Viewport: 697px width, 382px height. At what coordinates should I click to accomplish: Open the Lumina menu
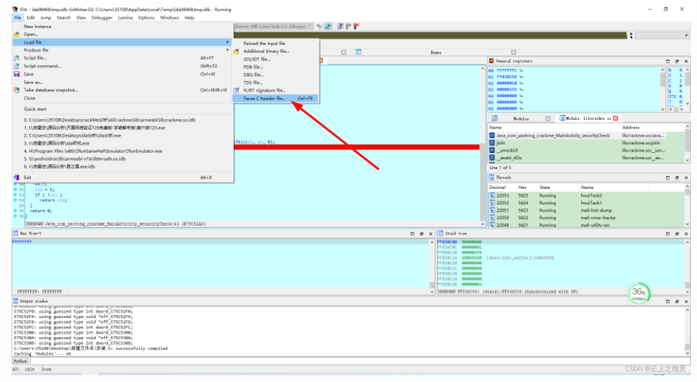125,18
